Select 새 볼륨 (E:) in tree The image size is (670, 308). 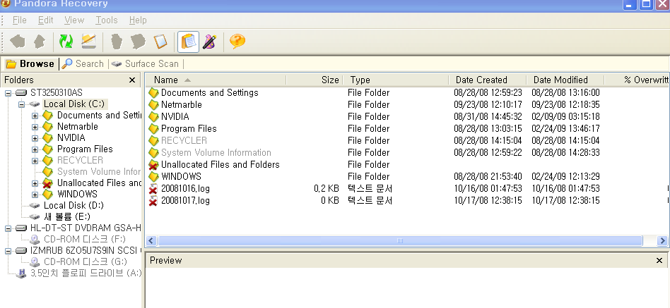pos(67,216)
